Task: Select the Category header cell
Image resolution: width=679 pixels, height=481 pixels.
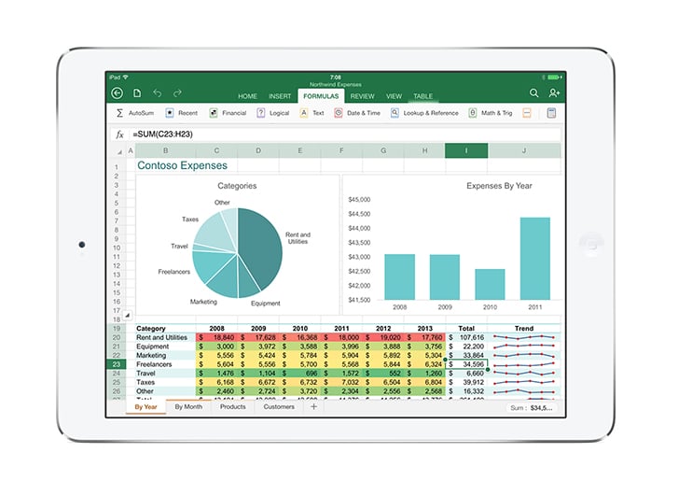Action: point(165,329)
